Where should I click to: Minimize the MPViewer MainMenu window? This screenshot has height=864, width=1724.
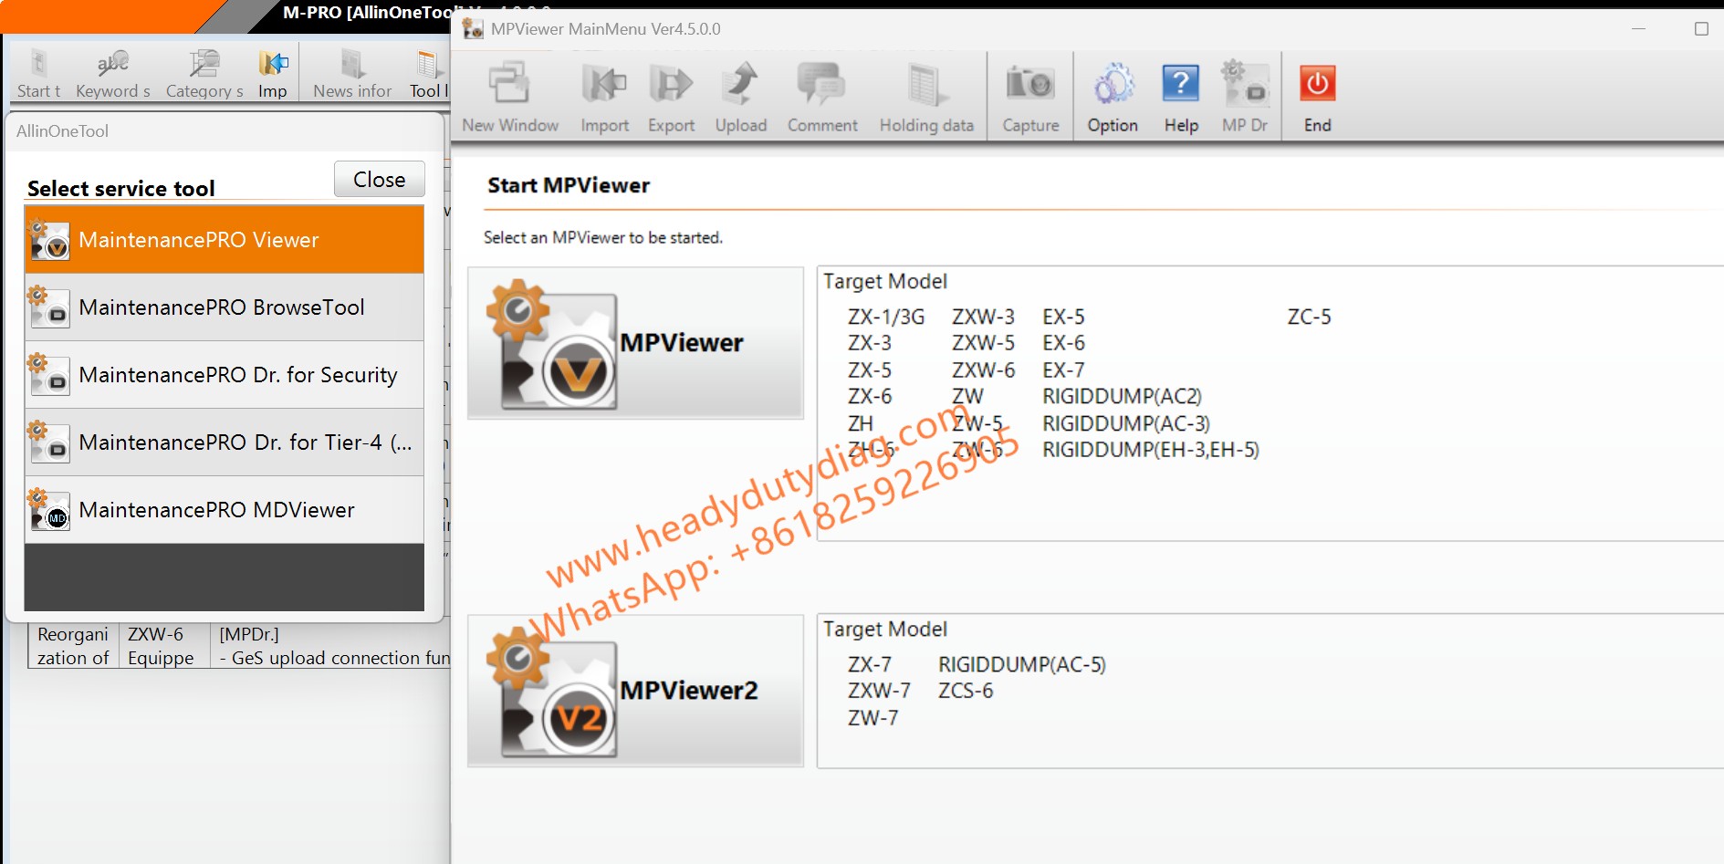pos(1638,28)
